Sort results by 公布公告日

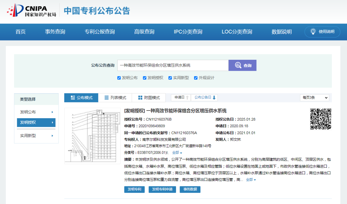(204, 98)
